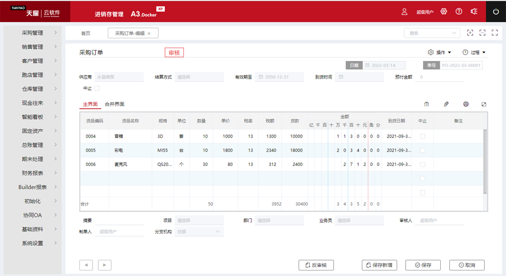Switch to the 合并界面 tab
Image resolution: width=506 pixels, height=276 pixels.
114,104
